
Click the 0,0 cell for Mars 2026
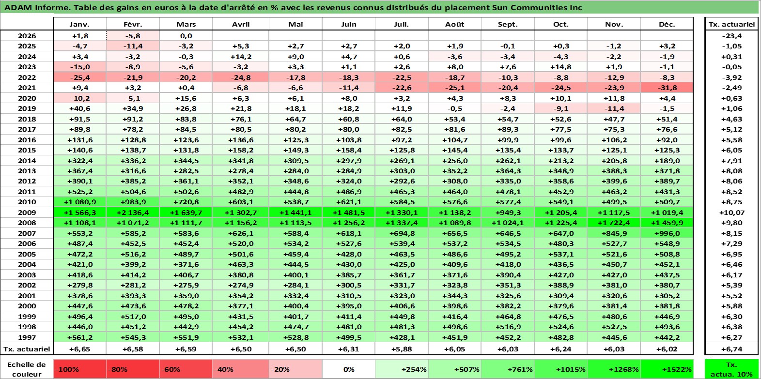click(186, 36)
